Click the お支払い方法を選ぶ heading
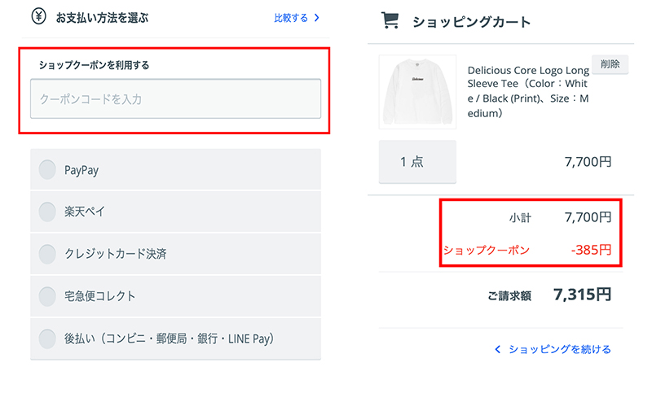 click(x=102, y=17)
